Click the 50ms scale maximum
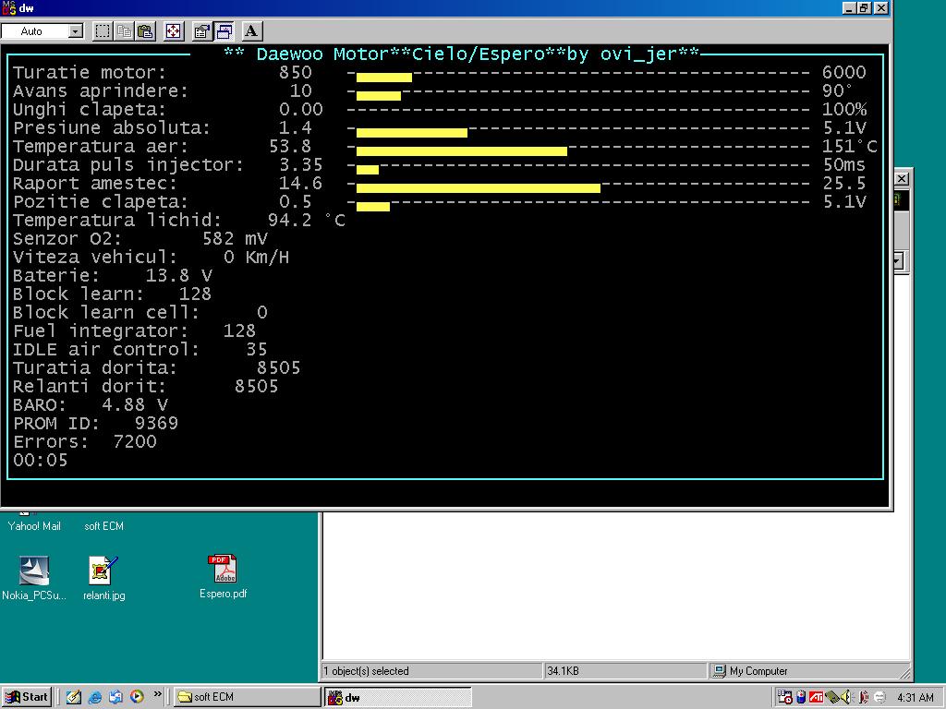Image resolution: width=946 pixels, height=709 pixels. [844, 164]
